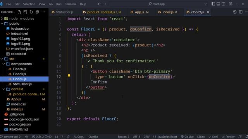Switch to App.js tab

(139, 12)
